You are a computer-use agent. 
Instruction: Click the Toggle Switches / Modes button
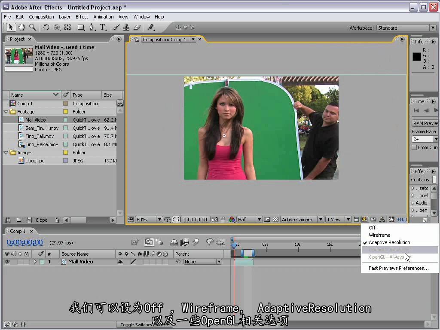point(144,325)
